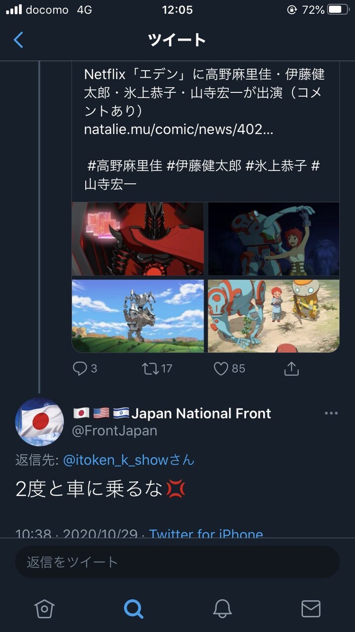Tap the share upload icon
Image resolution: width=355 pixels, height=632 pixels.
click(x=291, y=368)
